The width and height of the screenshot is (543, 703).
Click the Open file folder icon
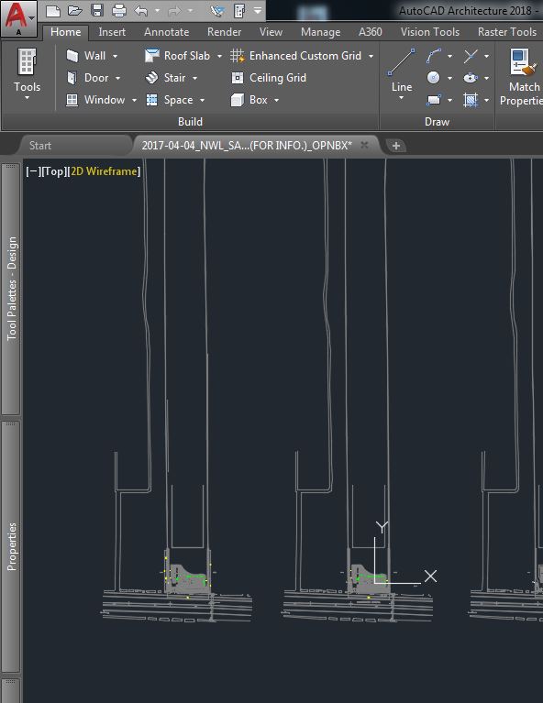tap(75, 10)
